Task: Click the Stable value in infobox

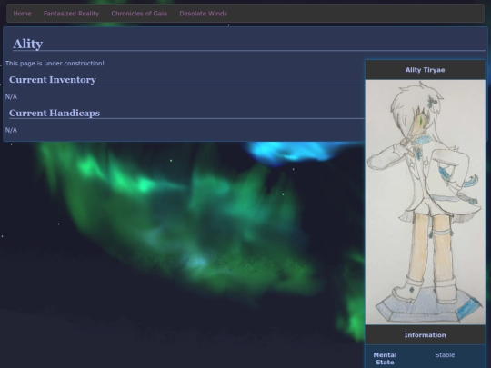Action: point(445,355)
